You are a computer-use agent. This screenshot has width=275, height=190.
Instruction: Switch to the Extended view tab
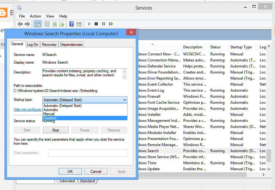coord(67,181)
